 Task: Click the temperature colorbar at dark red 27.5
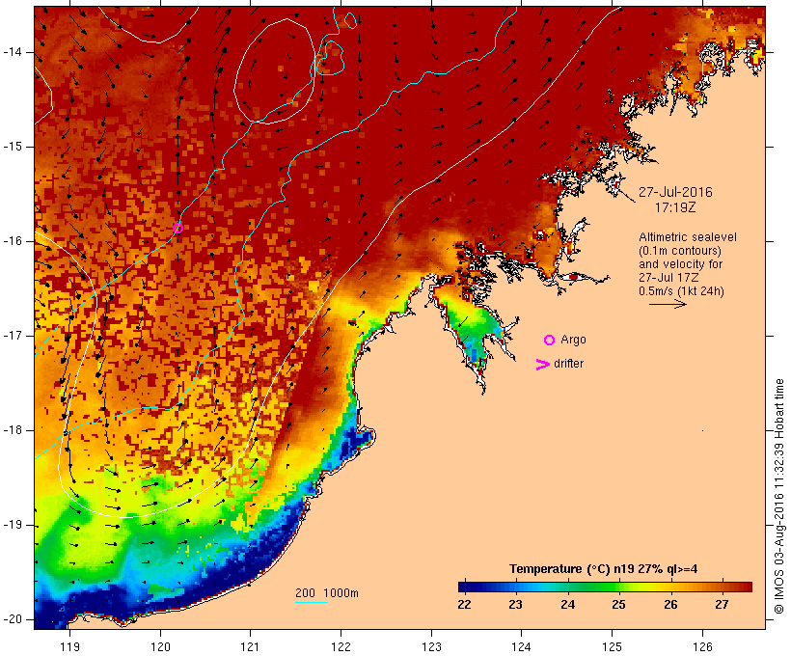(x=748, y=587)
